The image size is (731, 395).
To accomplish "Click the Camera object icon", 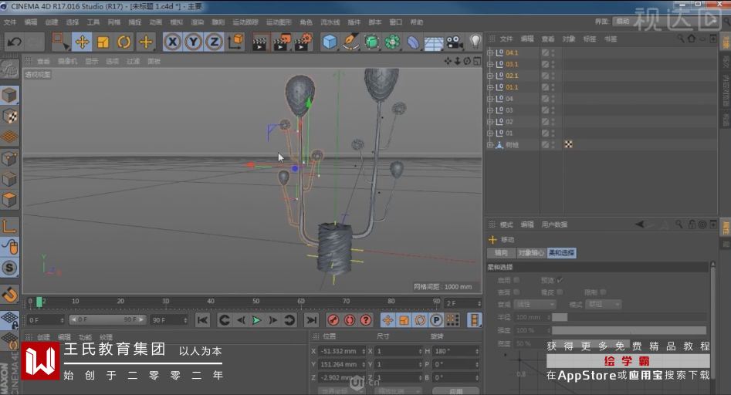I will (x=455, y=42).
